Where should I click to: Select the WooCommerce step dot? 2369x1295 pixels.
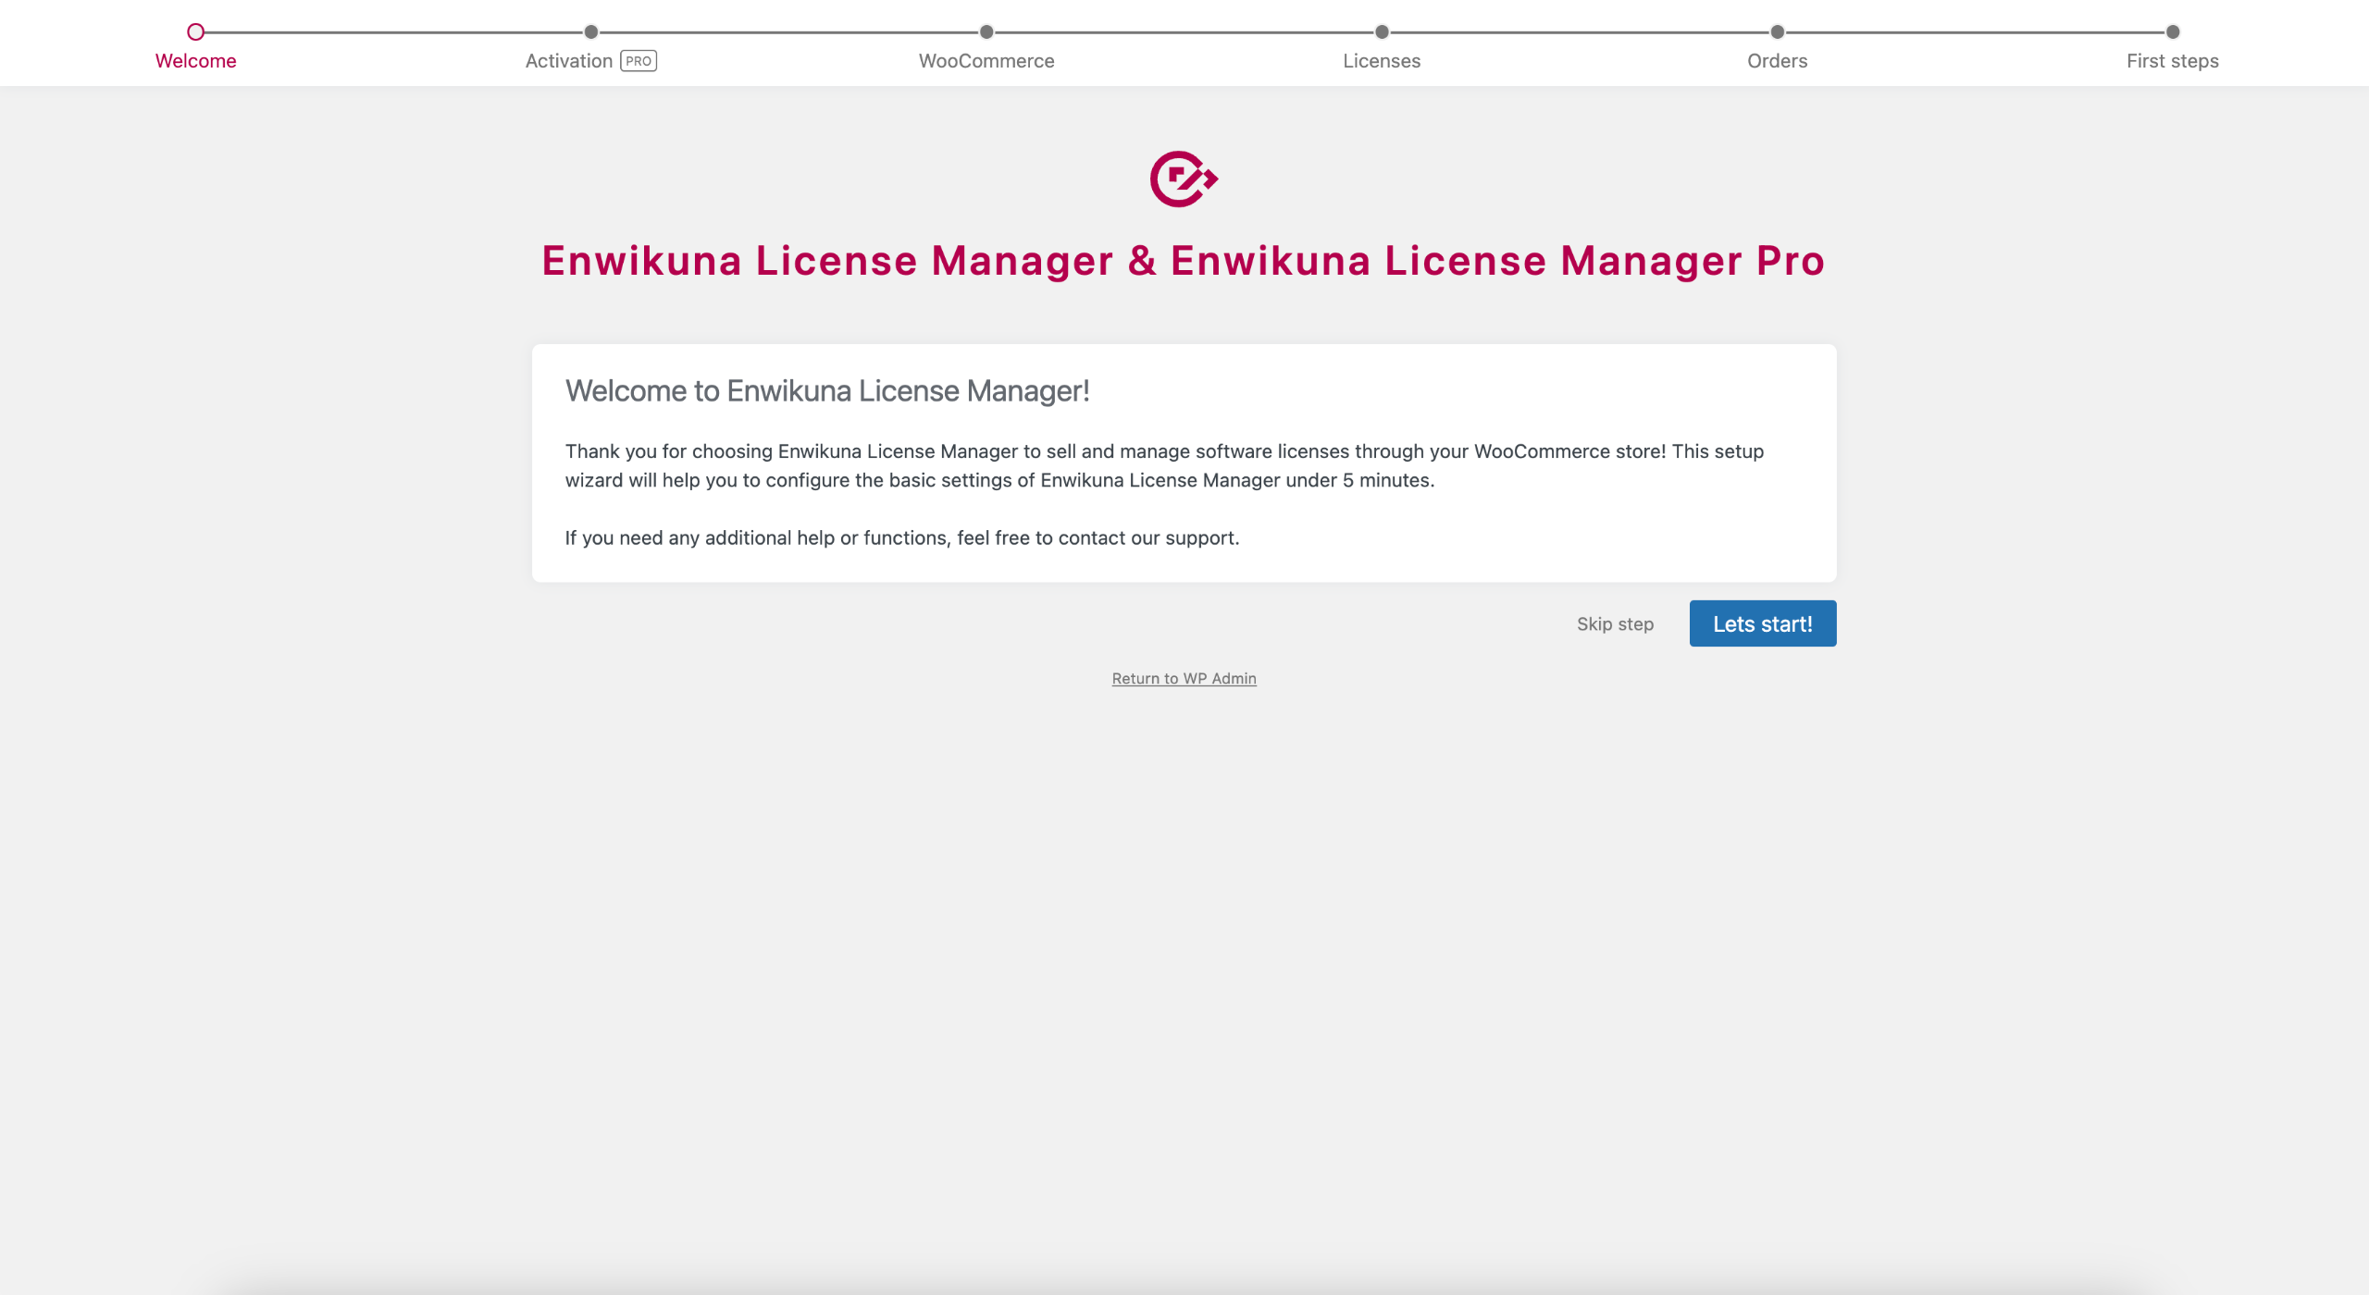click(986, 32)
